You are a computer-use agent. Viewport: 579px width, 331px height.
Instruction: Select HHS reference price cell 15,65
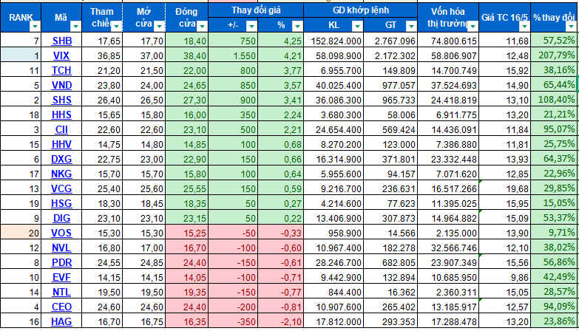[102, 115]
